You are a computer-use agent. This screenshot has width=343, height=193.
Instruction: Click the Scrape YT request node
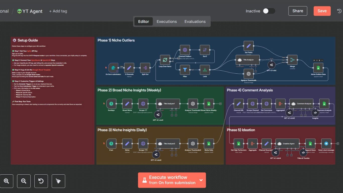143,104
